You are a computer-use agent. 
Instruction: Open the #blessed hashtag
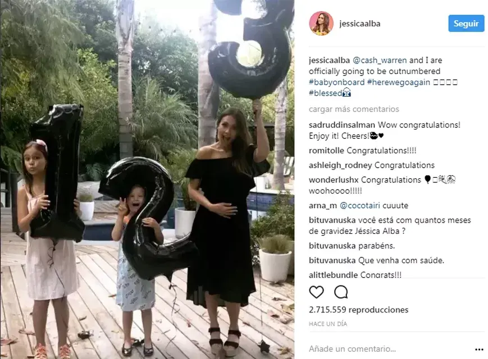[x=325, y=93]
